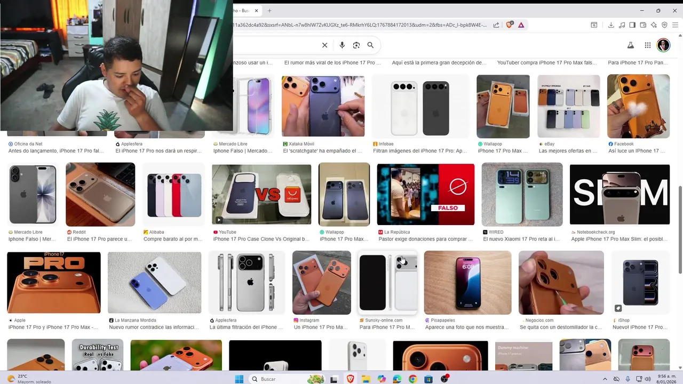Viewport: 683px width, 384px height.
Task: Open File Explorer from the taskbar
Action: [366, 379]
